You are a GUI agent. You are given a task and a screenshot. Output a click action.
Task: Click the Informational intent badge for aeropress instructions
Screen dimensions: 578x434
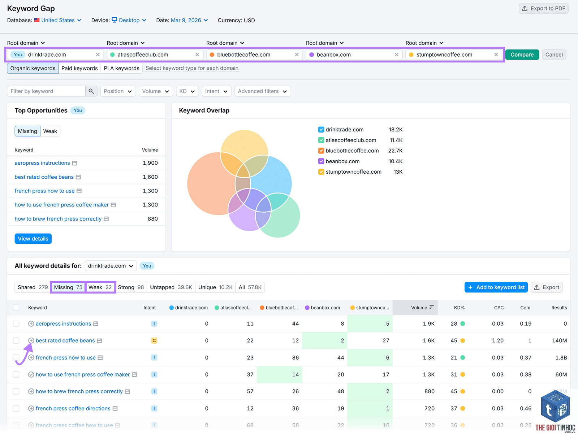[154, 324]
